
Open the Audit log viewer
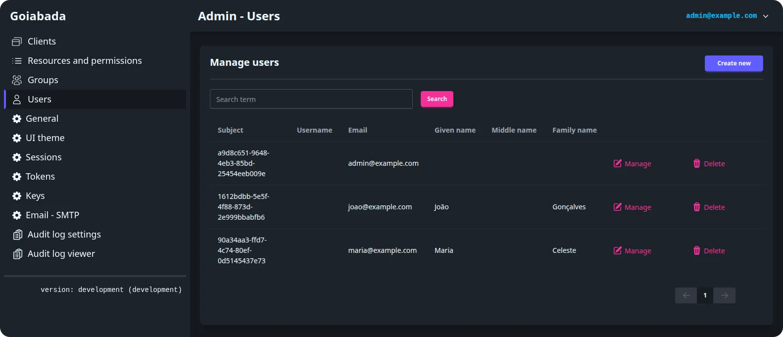pos(95,254)
